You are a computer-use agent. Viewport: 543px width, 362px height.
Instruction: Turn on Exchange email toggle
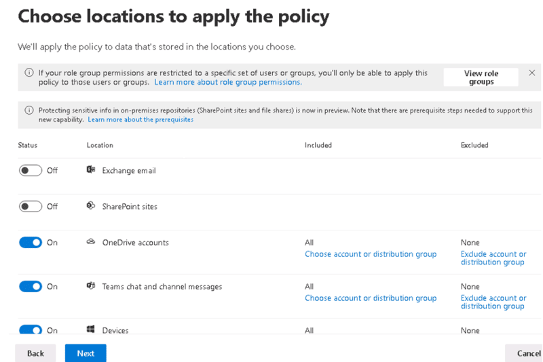click(31, 170)
